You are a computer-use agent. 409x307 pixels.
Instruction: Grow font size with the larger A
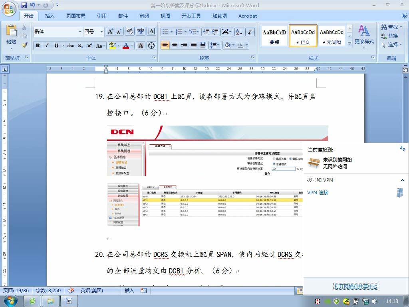[x=110, y=32]
